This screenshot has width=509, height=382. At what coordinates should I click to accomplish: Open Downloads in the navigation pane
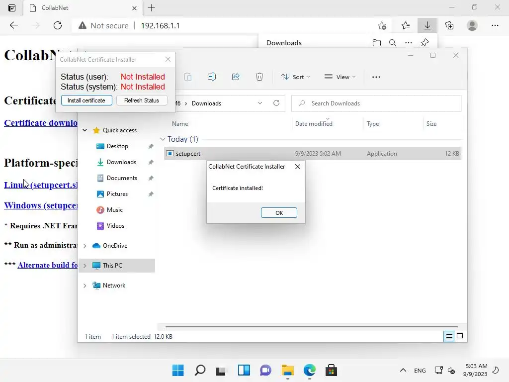[x=121, y=162]
